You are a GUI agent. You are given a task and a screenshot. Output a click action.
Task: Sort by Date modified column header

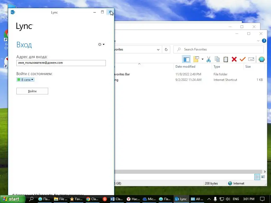coord(185,66)
